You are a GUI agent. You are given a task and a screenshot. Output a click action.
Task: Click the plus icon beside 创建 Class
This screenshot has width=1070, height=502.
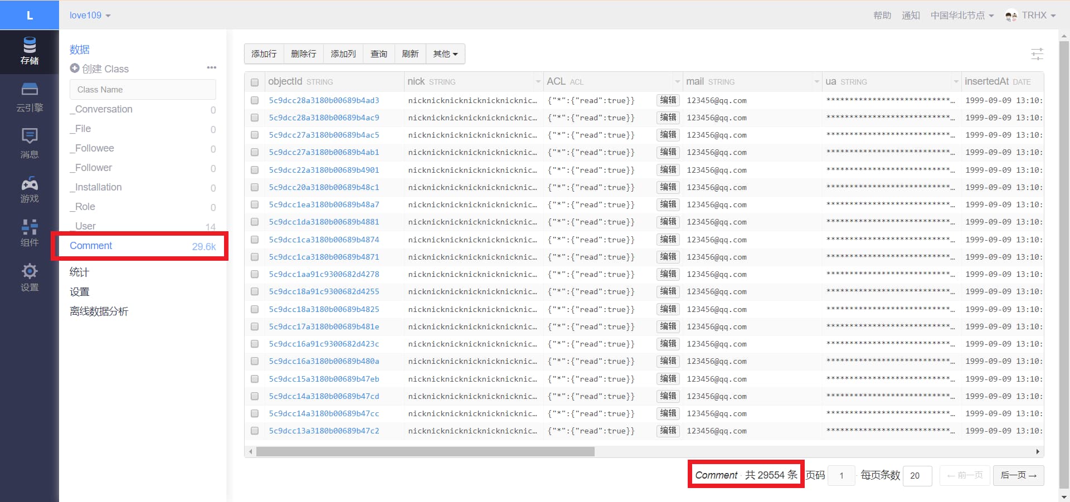pyautogui.click(x=75, y=68)
